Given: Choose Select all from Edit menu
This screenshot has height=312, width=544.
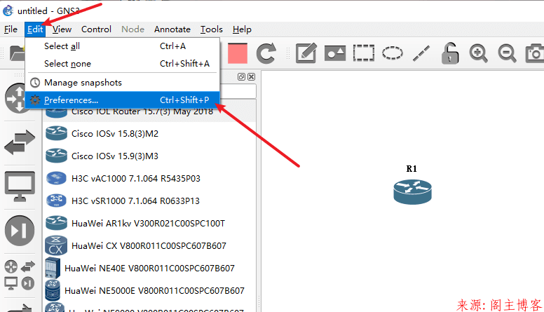Looking at the screenshot, I should (122, 46).
